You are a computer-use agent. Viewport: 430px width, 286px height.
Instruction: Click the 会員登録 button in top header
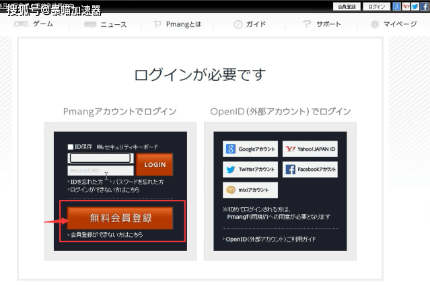coord(347,7)
